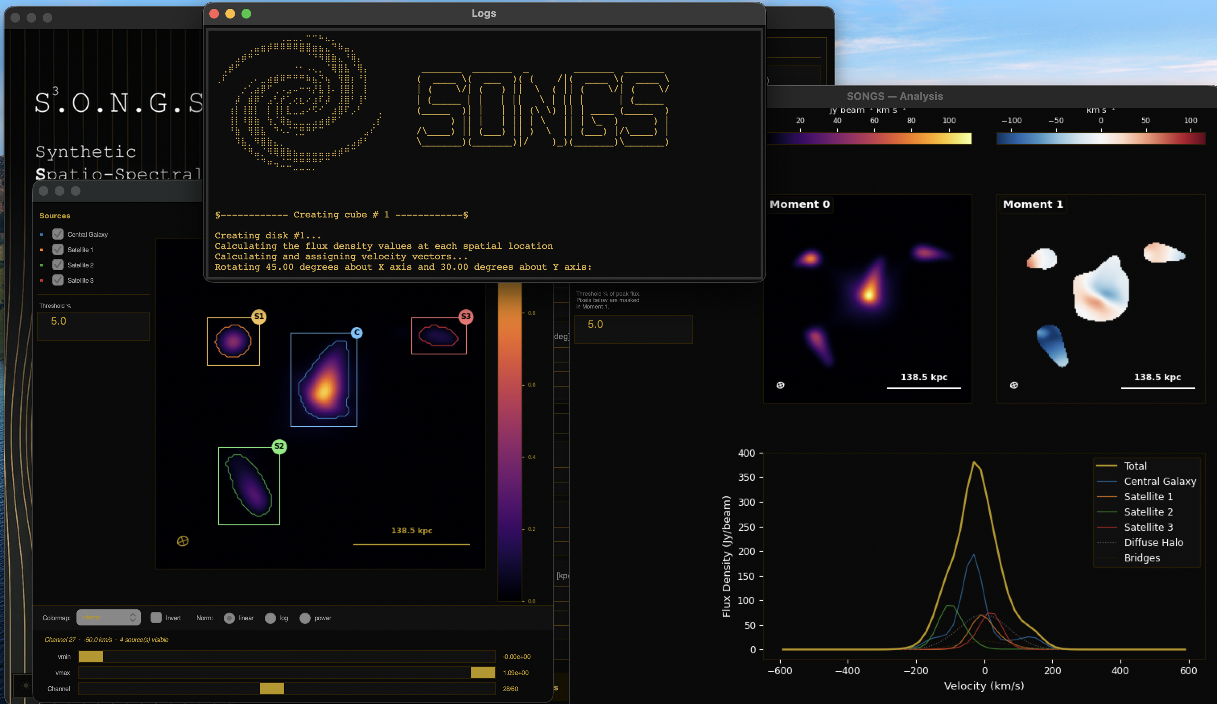Click the blue Central Galaxy color marker
1217x704 pixels.
(x=41, y=235)
